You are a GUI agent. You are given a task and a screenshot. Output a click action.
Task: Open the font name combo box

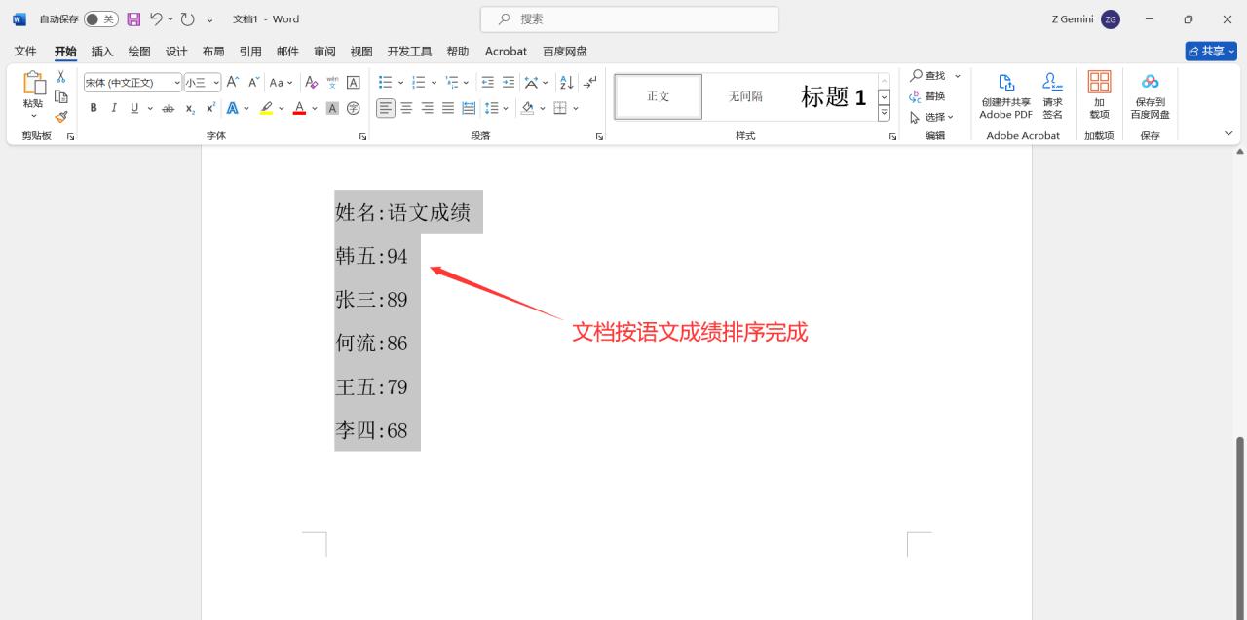tap(132, 83)
